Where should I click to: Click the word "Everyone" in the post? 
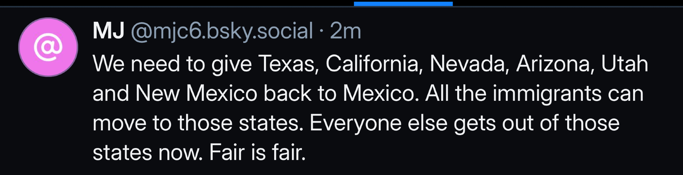355,123
